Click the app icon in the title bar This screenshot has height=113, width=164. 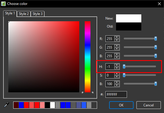pos(3,4)
